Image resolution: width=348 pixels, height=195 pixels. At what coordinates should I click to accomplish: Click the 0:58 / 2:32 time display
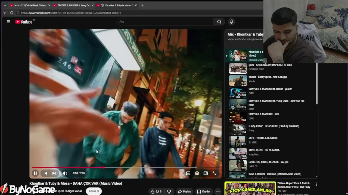[79, 173]
